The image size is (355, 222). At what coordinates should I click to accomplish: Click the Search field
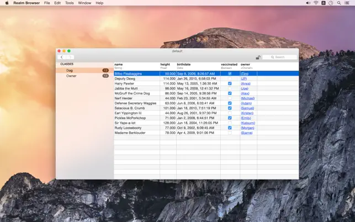[x=282, y=57]
